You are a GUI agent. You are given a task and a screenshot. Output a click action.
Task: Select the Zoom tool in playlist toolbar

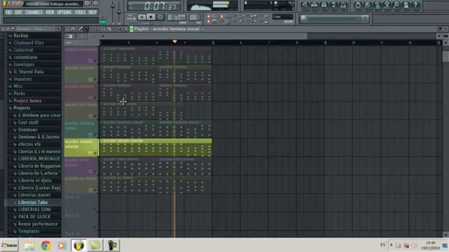(x=120, y=29)
